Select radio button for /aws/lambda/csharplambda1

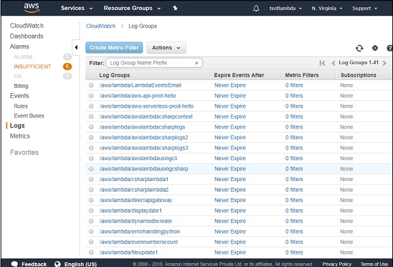pyautogui.click(x=91, y=179)
